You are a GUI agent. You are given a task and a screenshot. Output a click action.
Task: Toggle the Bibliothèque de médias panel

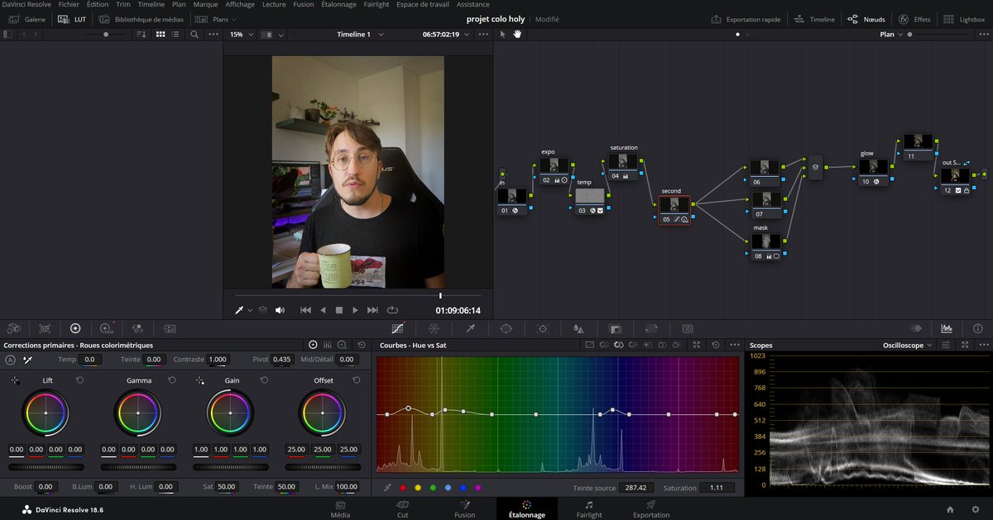coord(141,18)
